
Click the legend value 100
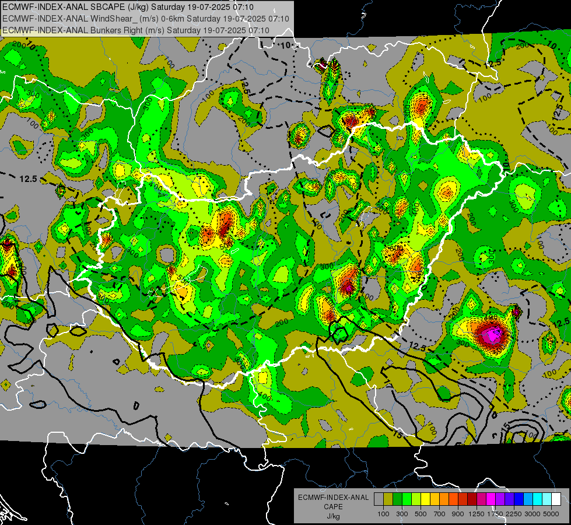click(383, 514)
